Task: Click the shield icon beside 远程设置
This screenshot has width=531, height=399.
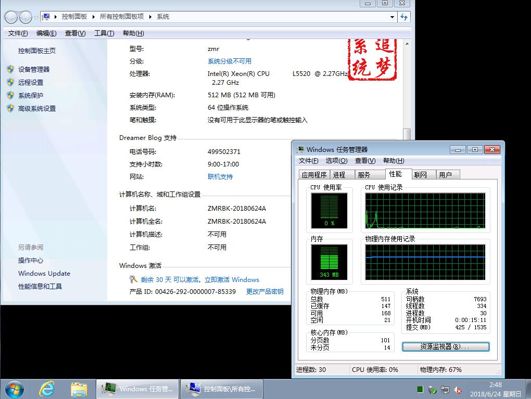Action: tap(10, 82)
